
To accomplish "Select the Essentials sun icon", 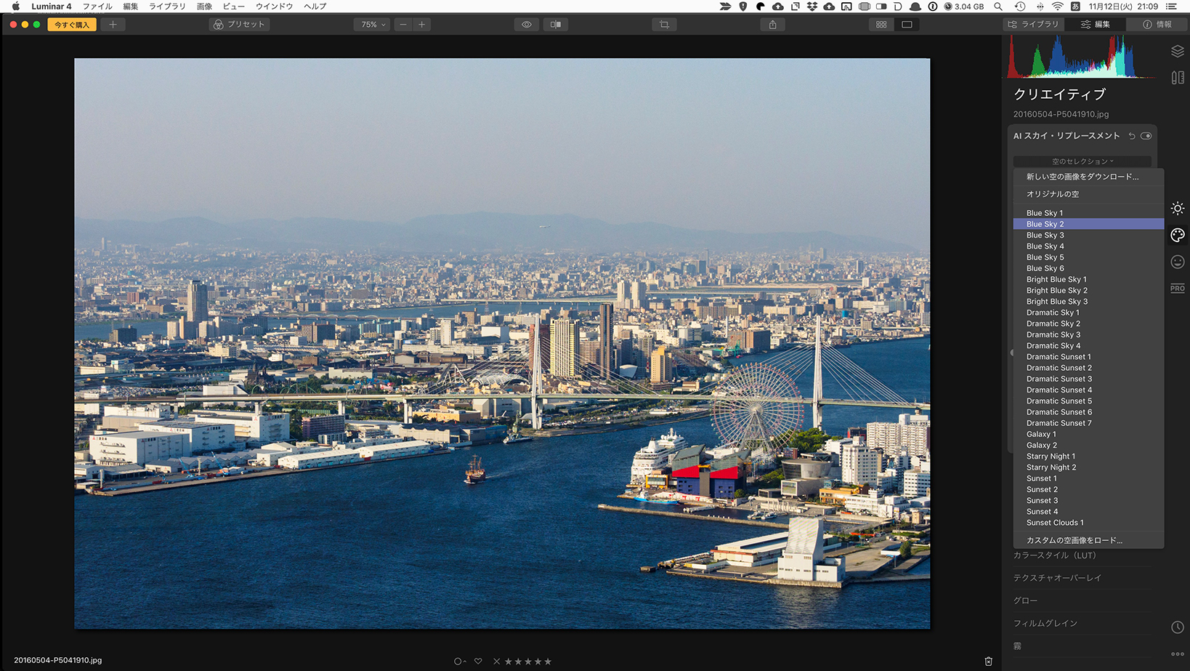I will [x=1178, y=209].
